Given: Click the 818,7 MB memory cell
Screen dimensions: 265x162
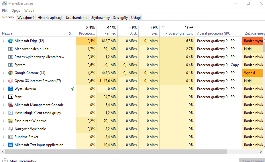Looking at the screenshot, I should (x=107, y=41).
